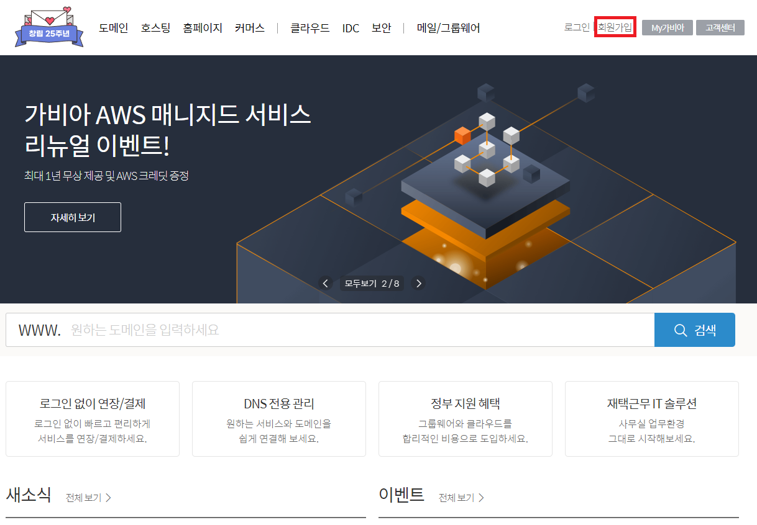Image resolution: width=757 pixels, height=525 pixels.
Task: Click the magnifier icon on the search button
Action: point(680,330)
